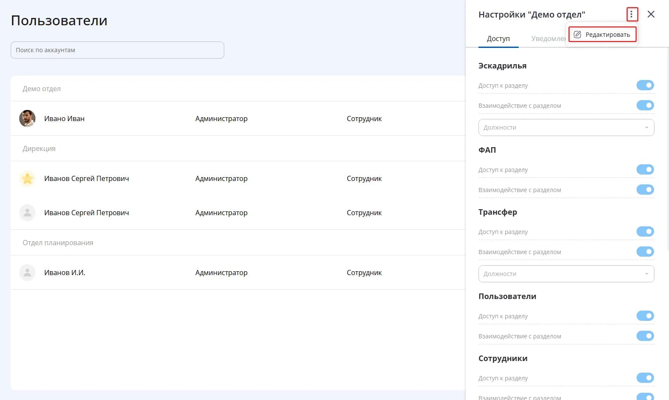Open user row Иванов И.И.
This screenshot has height=400, width=669.
[238, 273]
